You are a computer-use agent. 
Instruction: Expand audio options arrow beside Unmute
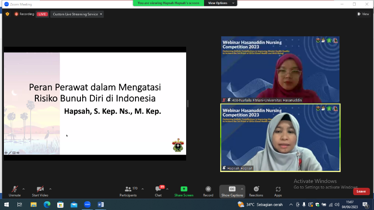pos(24,189)
